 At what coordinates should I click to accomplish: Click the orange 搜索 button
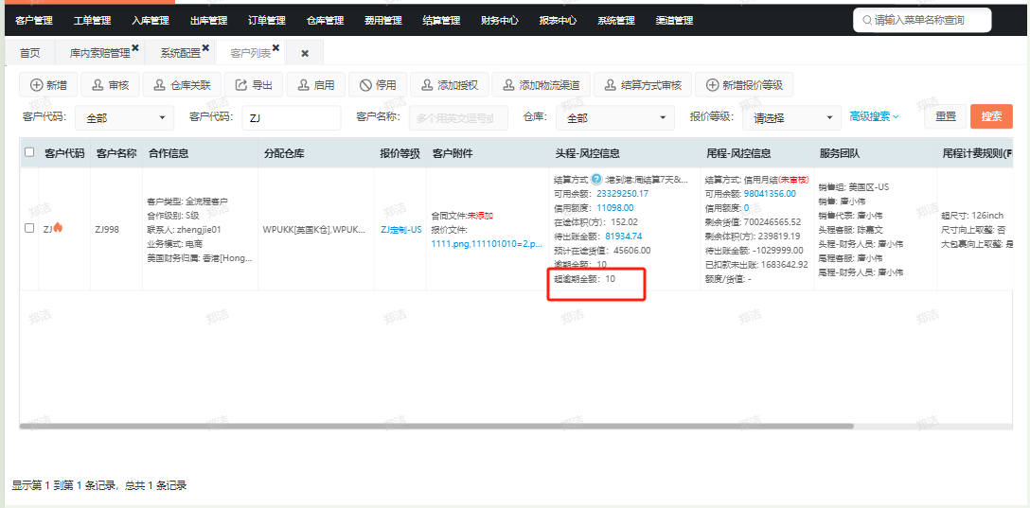[991, 116]
